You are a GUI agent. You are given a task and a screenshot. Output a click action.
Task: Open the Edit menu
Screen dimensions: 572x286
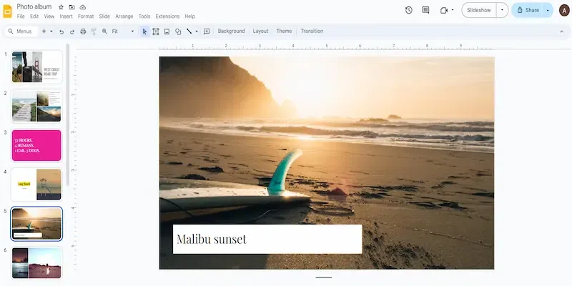34,16
